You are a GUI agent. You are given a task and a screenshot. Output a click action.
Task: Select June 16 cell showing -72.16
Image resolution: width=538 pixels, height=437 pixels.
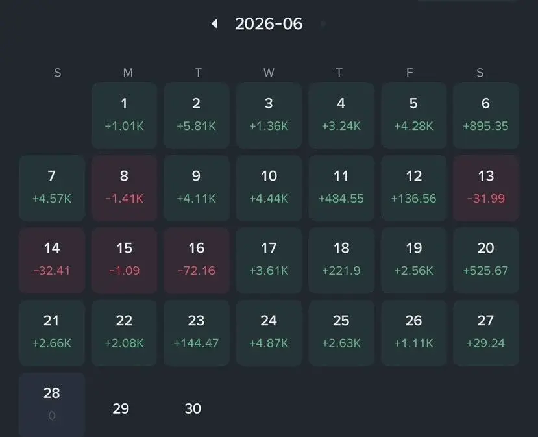(196, 260)
